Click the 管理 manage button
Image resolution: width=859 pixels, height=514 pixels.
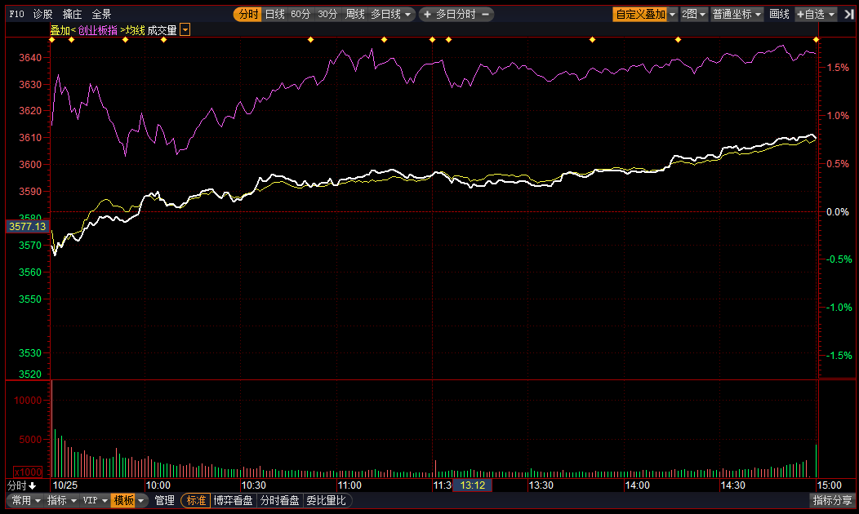[x=164, y=500]
